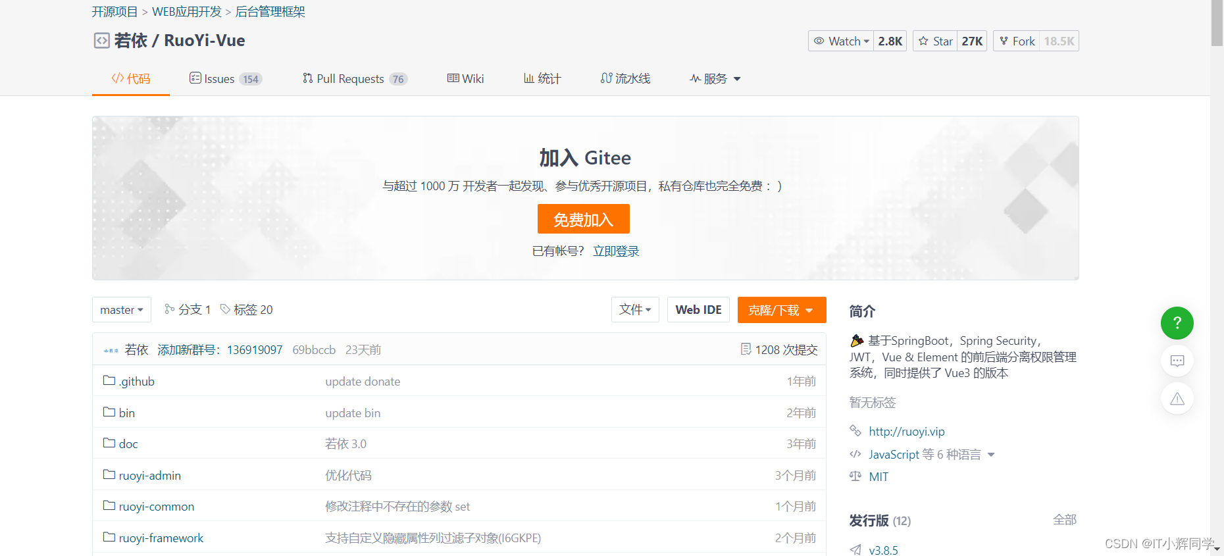Click the code repository icon beside 若依
The height and width of the screenshot is (556, 1224).
point(101,41)
